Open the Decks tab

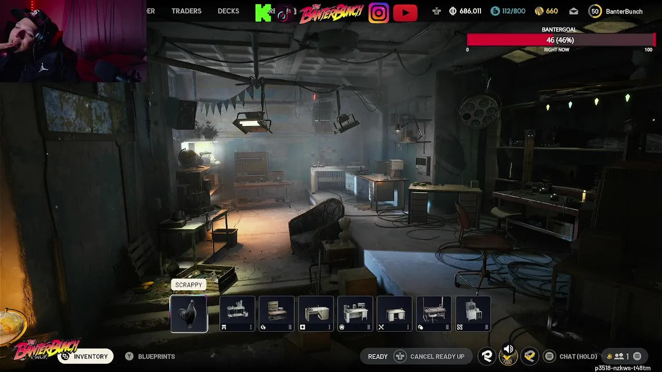(228, 11)
